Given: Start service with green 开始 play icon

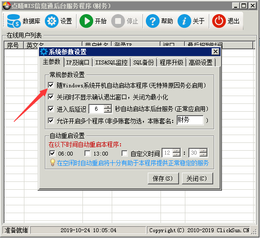Looking at the screenshot, I should click(86, 21).
